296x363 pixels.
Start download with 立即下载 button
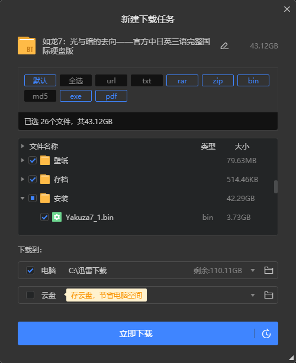pyautogui.click(x=136, y=333)
